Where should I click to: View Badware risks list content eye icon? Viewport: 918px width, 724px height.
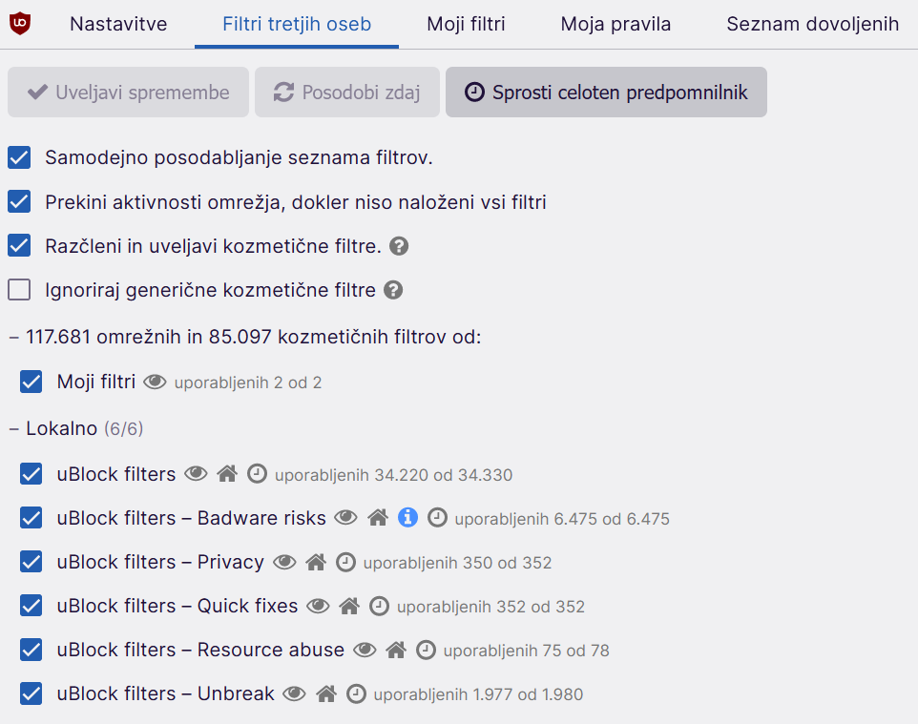[x=346, y=517]
